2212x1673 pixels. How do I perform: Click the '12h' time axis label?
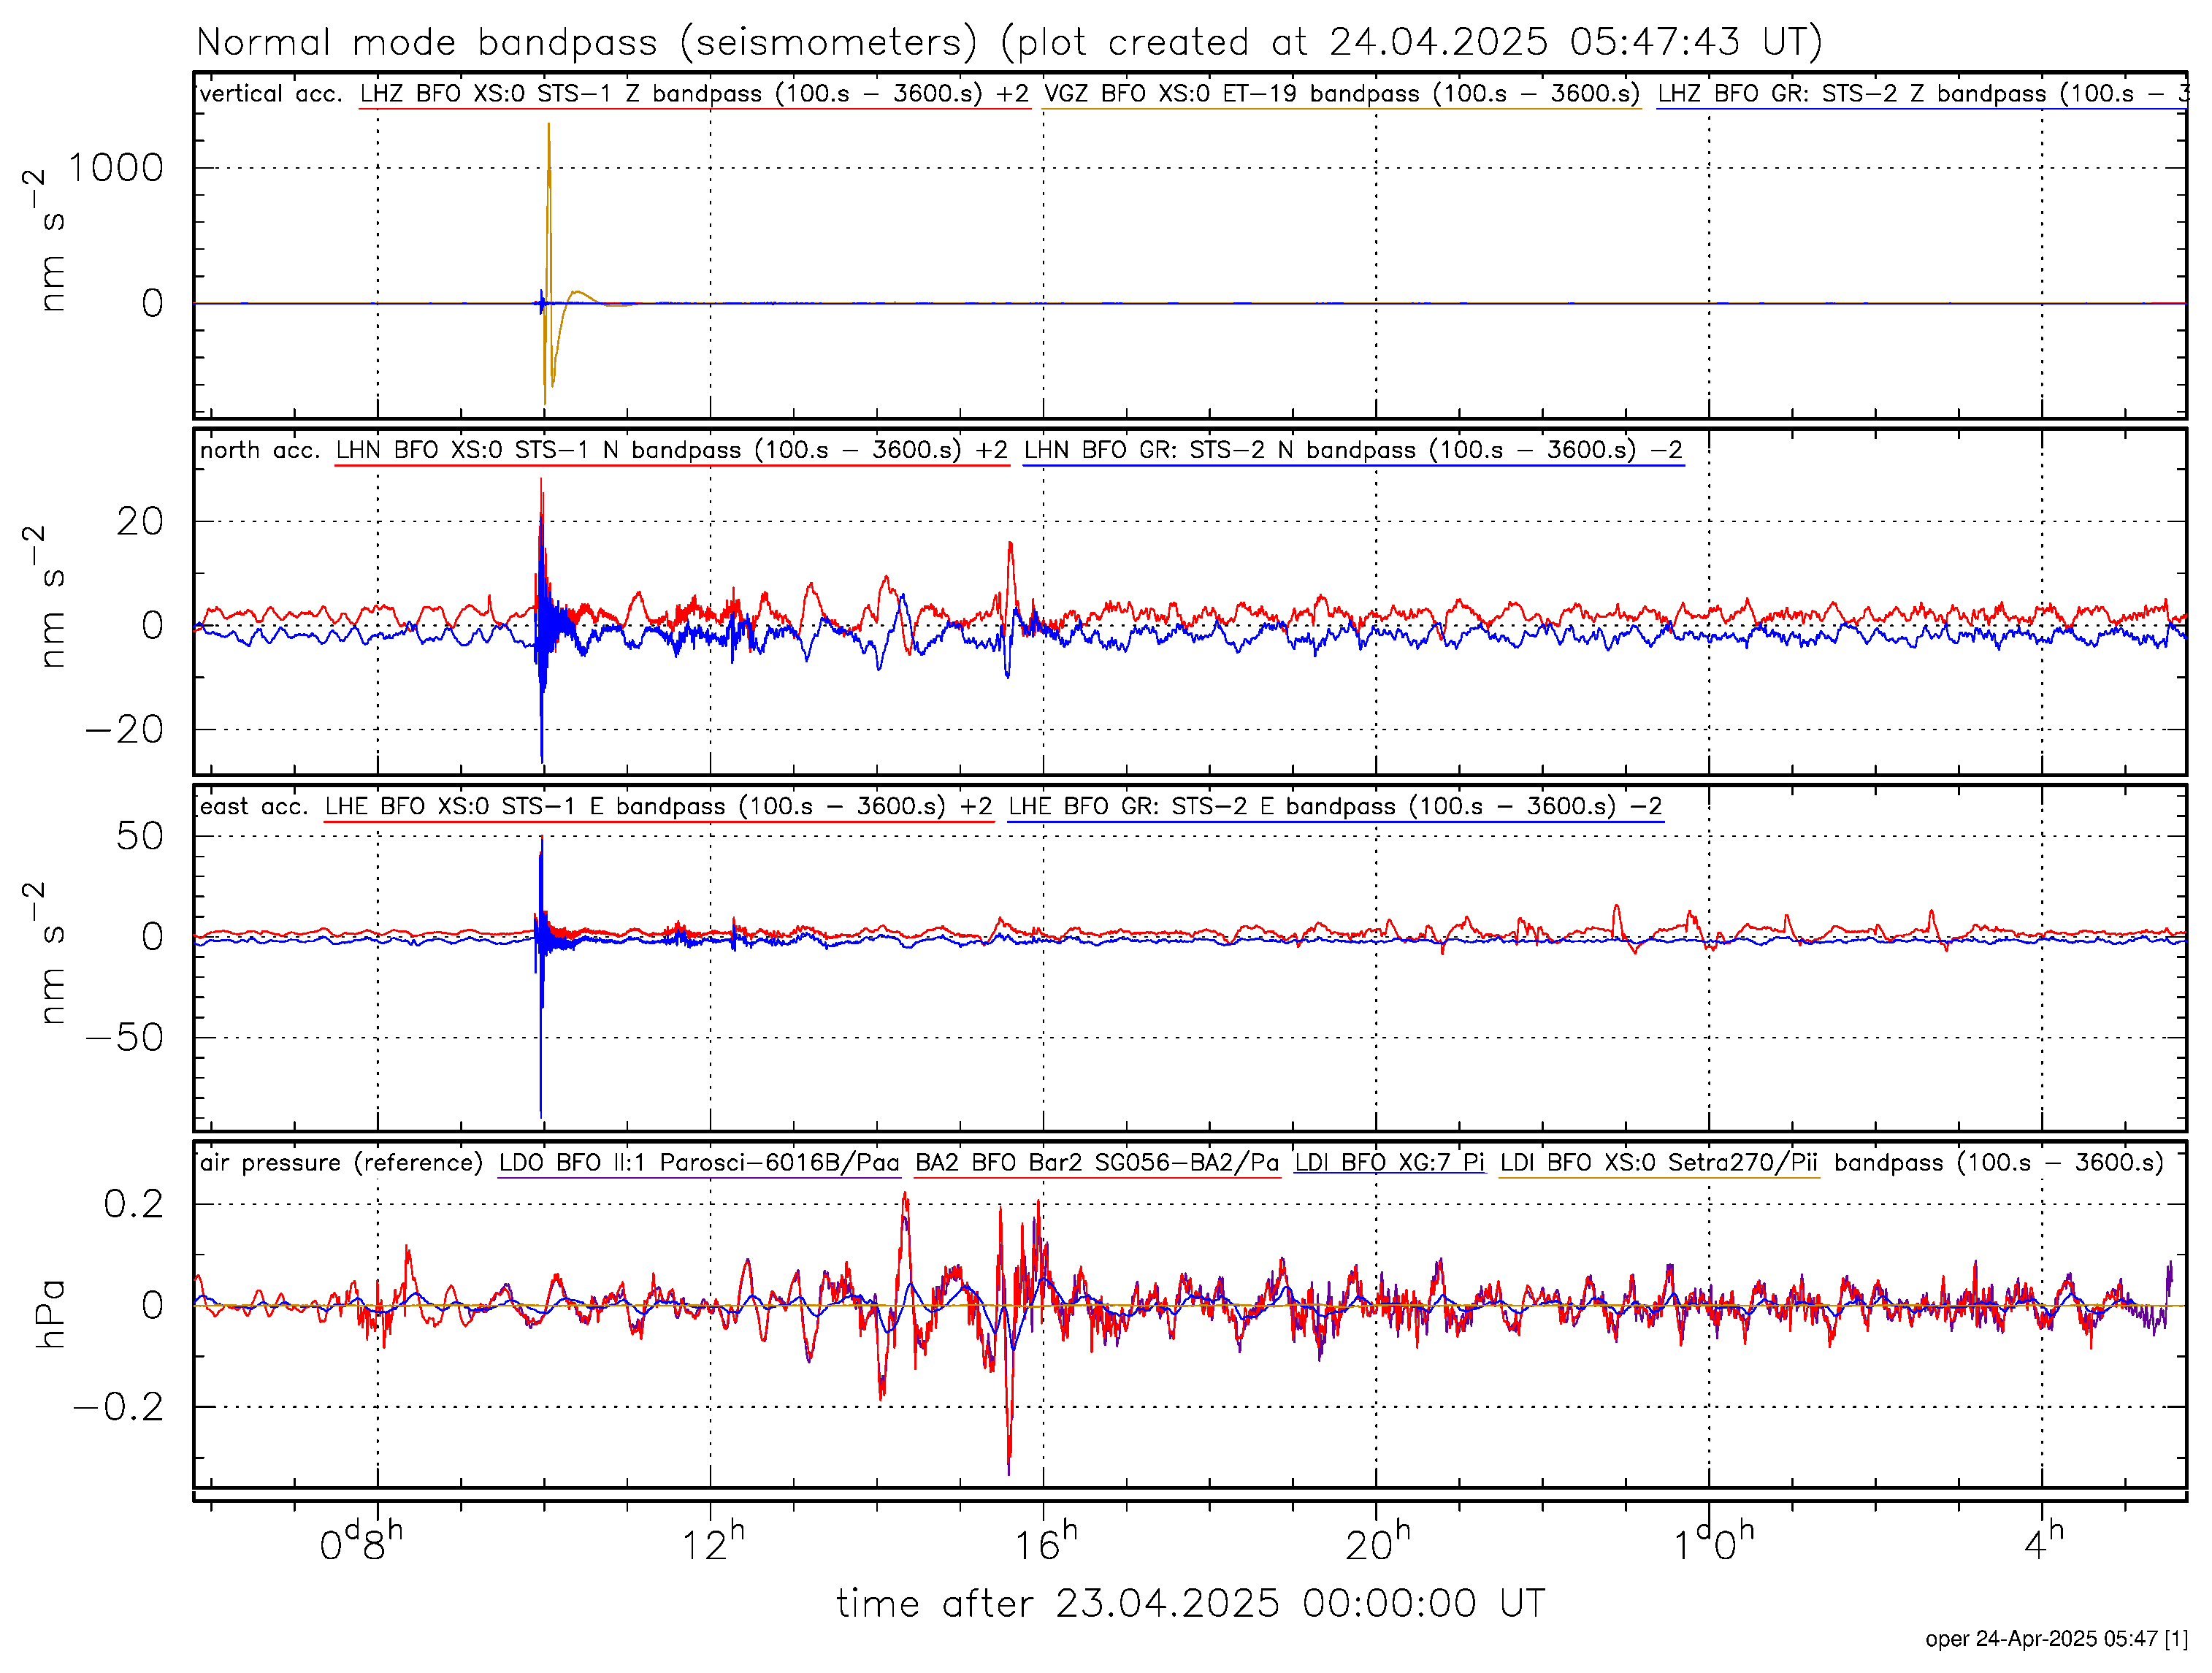713,1541
